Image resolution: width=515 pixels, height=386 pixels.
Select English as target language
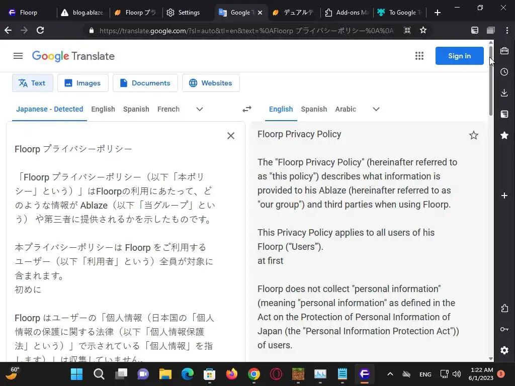click(281, 109)
